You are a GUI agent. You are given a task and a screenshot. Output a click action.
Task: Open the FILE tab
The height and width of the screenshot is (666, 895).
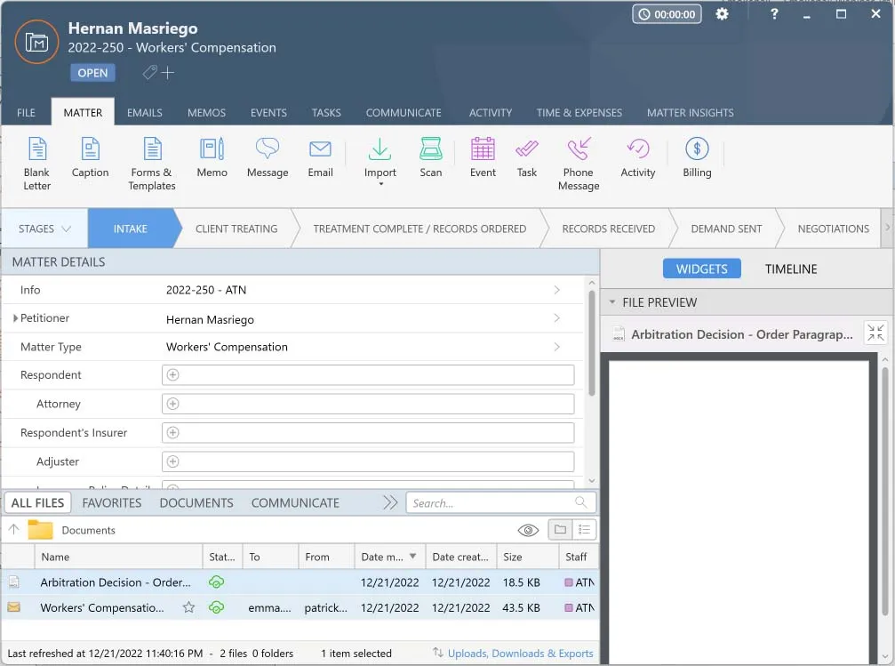[x=26, y=113]
